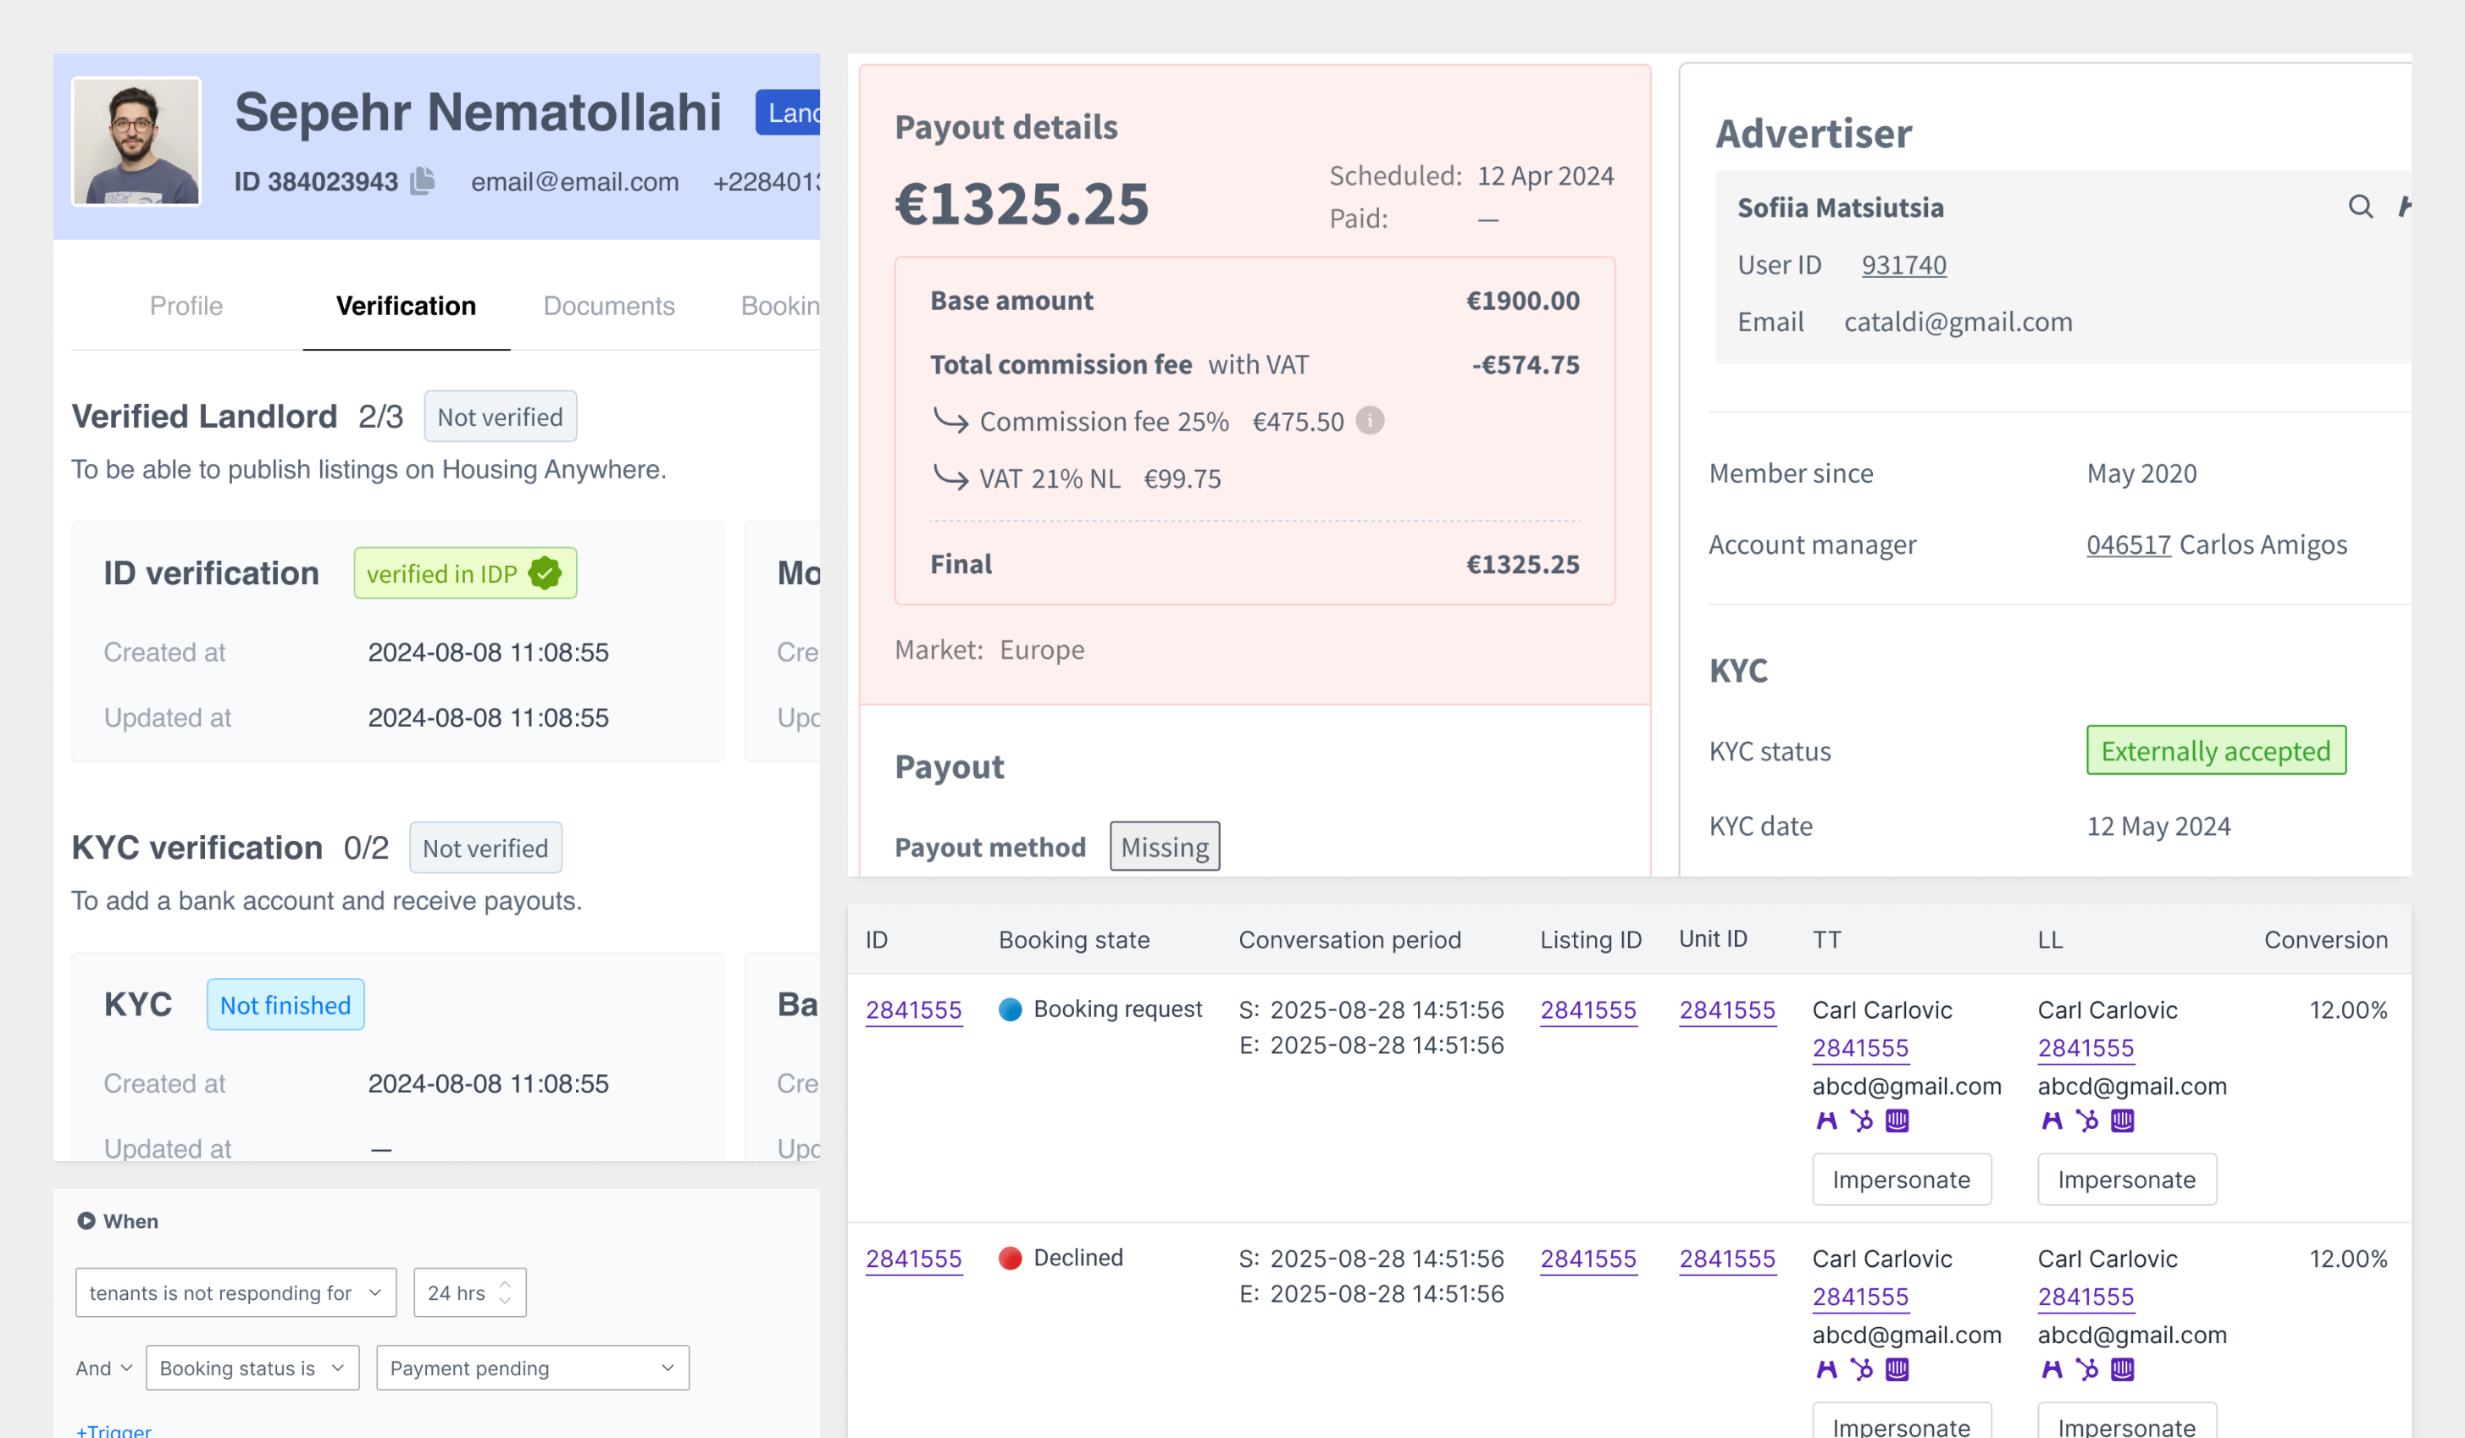This screenshot has height=1438, width=2465.
Task: Open 'tenants is not responding for' dropdown
Action: [x=235, y=1292]
